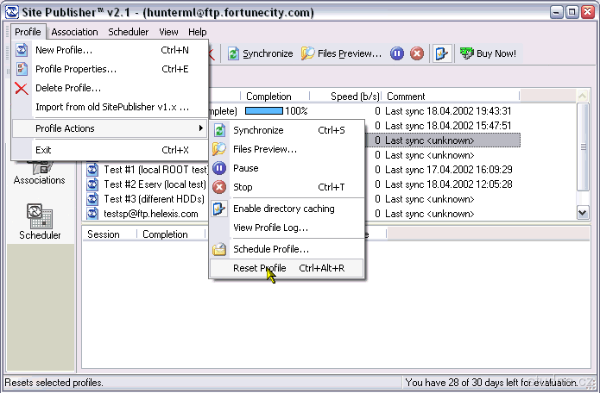The height and width of the screenshot is (393, 600).
Task: Open the Association menu
Action: 74,32
